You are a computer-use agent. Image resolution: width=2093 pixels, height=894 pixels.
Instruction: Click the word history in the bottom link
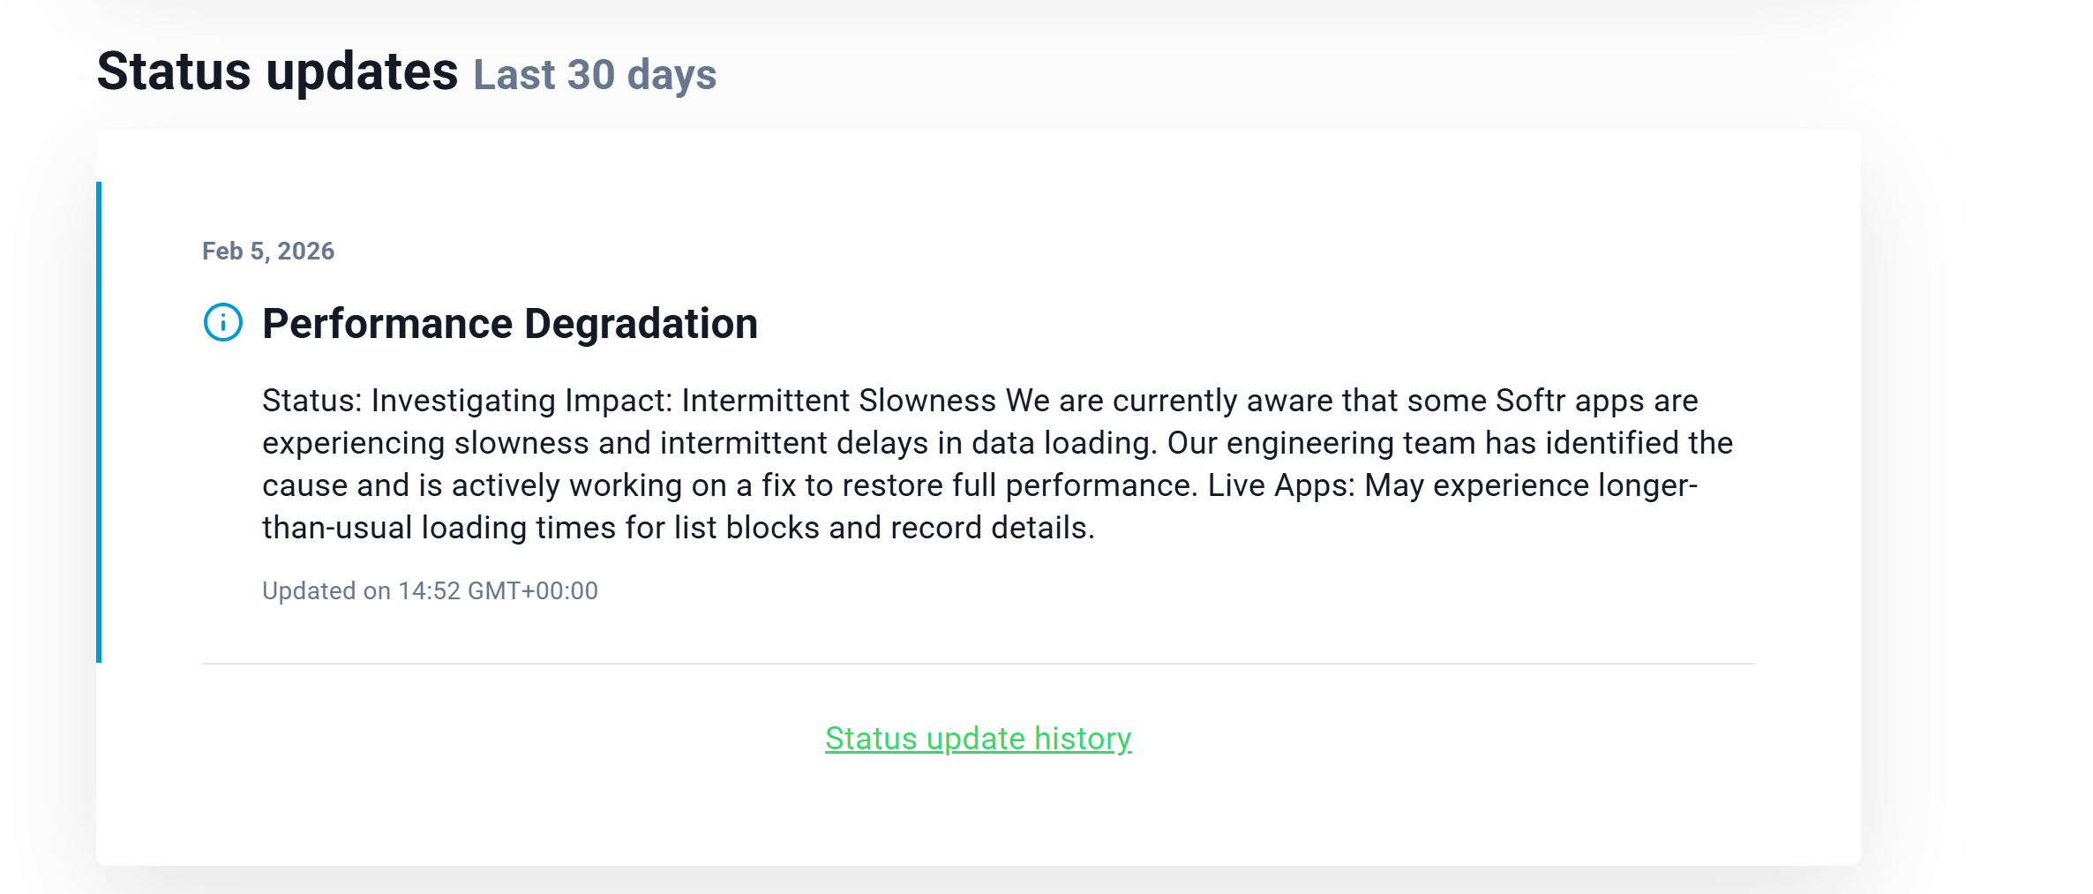click(1082, 739)
